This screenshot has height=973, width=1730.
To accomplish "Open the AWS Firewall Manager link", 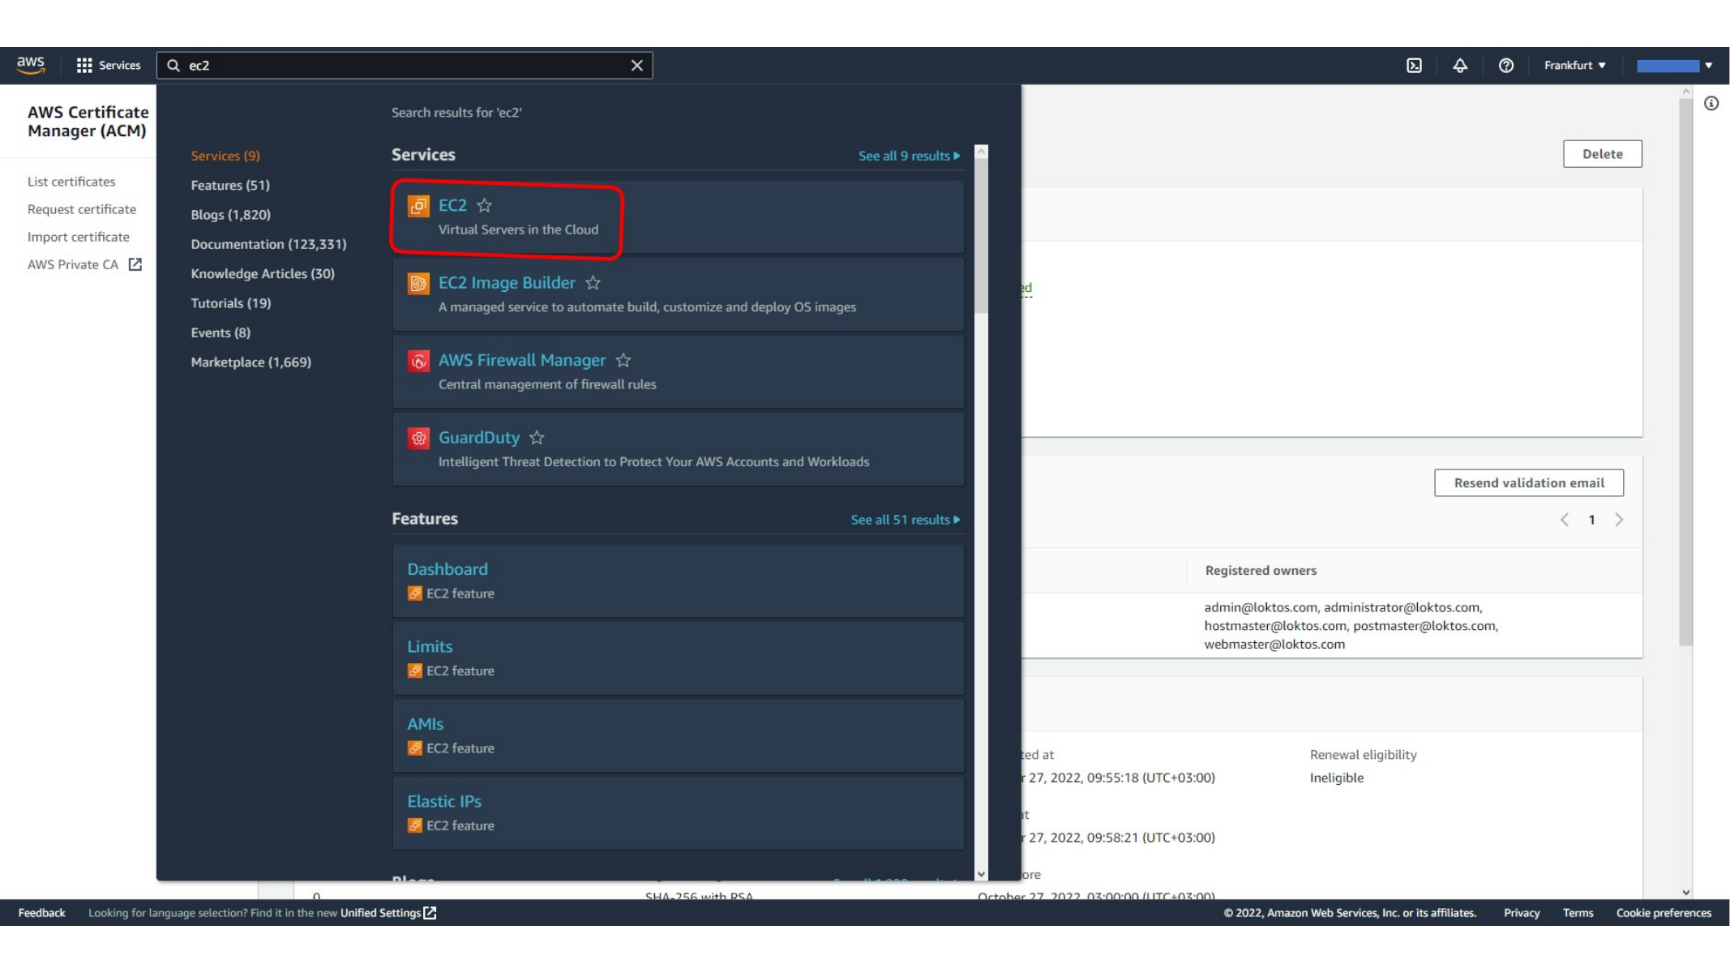I will click(522, 360).
